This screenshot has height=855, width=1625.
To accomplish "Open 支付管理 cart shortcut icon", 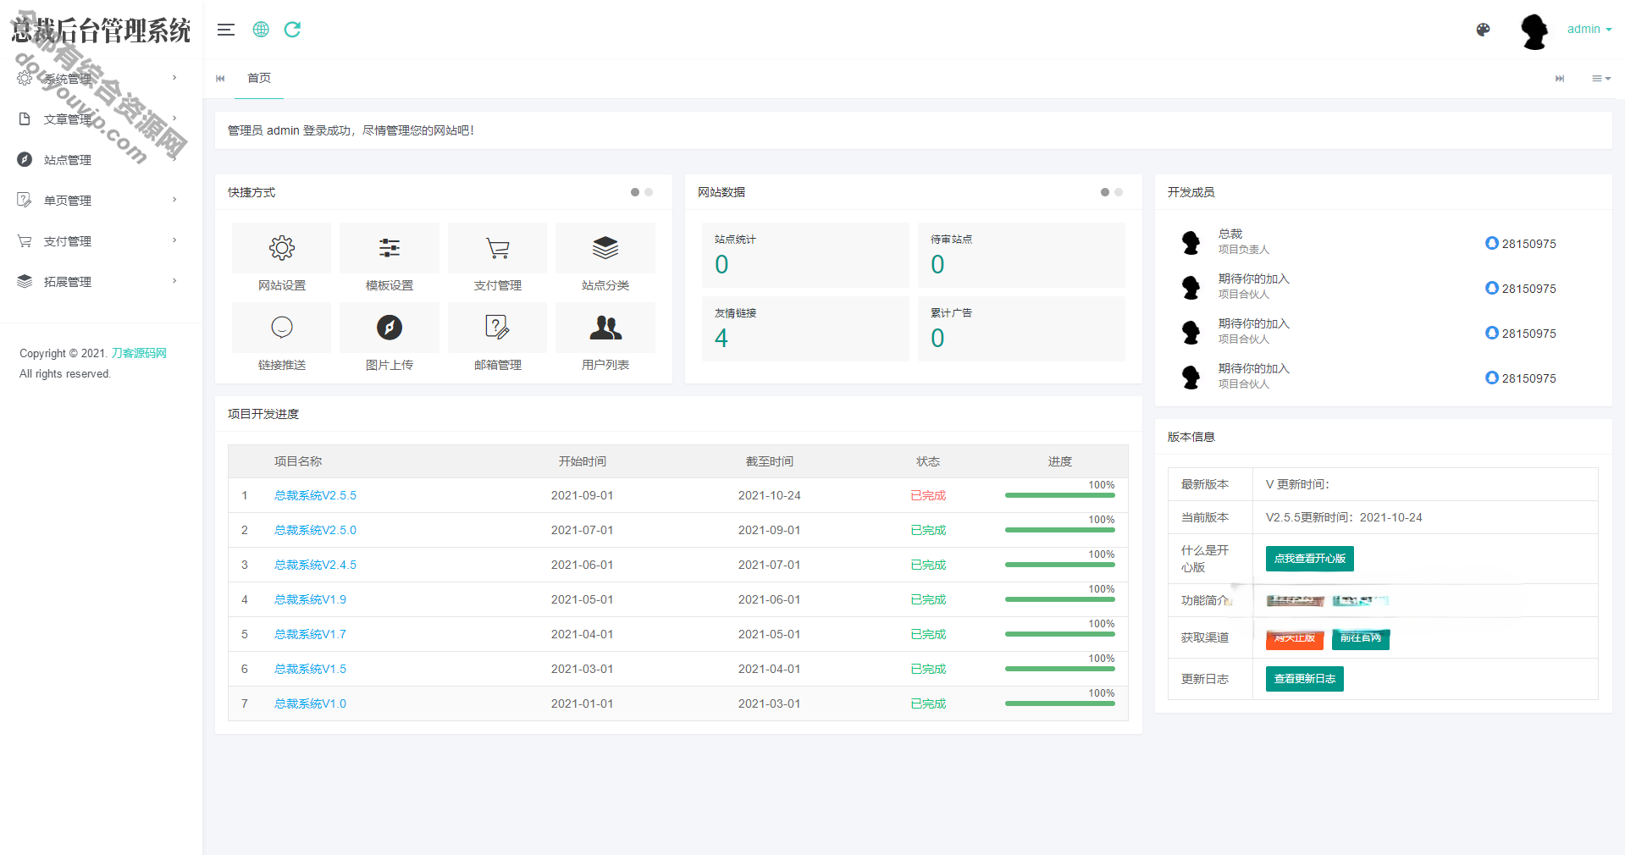I will point(498,248).
